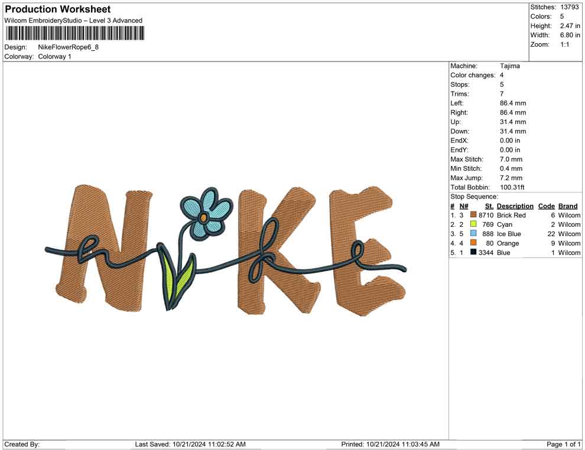The image size is (585, 450).
Task: Click the Left value '86.4 mm'
Action: click(513, 103)
